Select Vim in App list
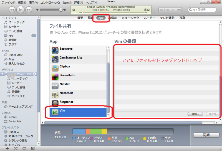222x151 pixels. tap(78, 112)
